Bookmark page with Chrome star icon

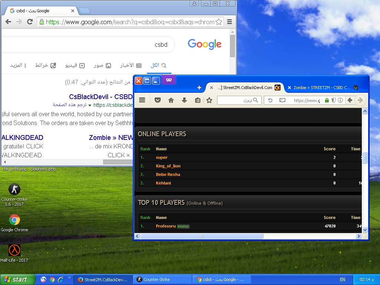pyautogui.click(x=219, y=22)
